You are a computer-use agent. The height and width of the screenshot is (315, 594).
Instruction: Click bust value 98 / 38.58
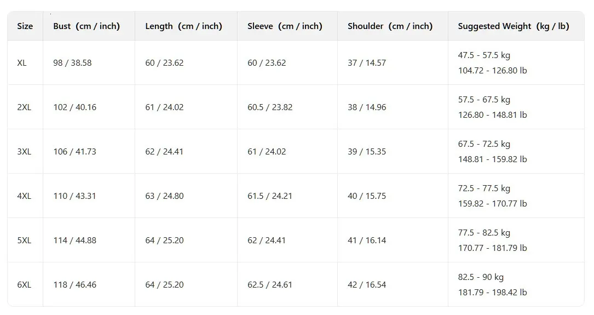point(72,63)
